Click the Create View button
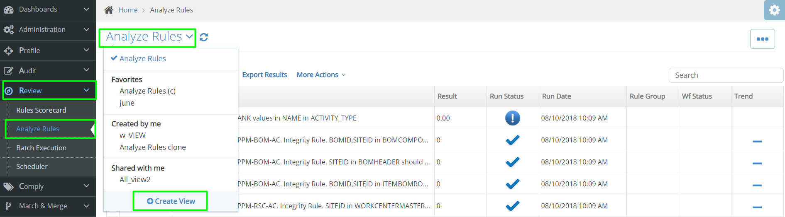Image resolution: width=785 pixels, height=217 pixels. (x=171, y=201)
